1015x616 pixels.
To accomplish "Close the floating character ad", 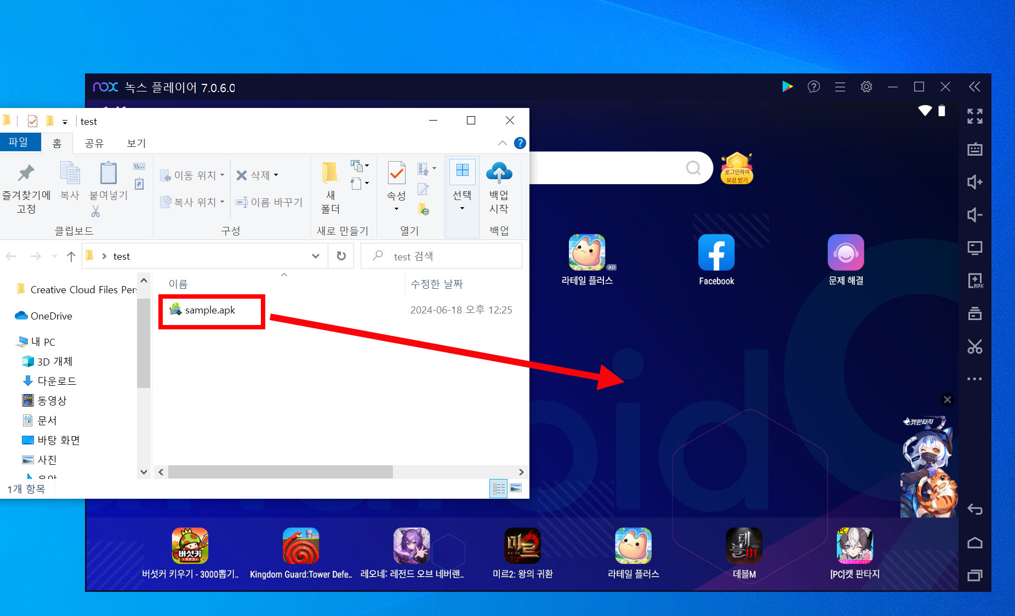I will [947, 400].
